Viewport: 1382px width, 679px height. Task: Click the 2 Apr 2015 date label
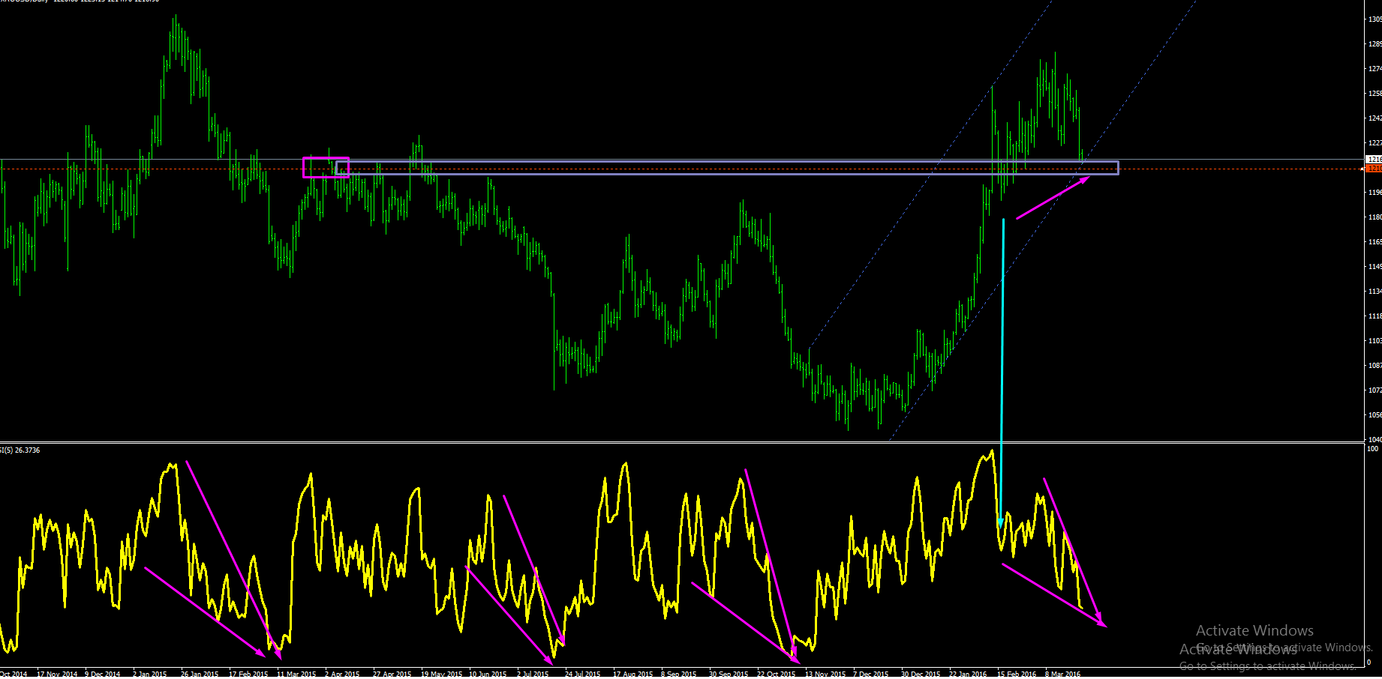(342, 674)
